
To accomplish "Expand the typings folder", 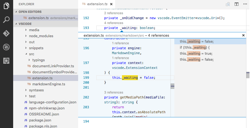I will click(29, 60).
